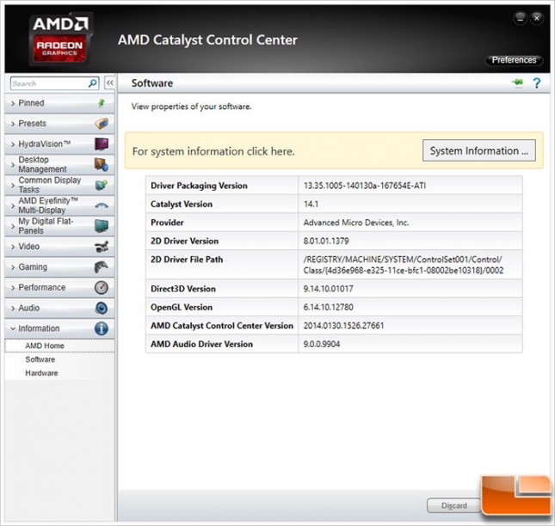This screenshot has width=555, height=526.
Task: Collapse the Information section
Action: (x=59, y=328)
